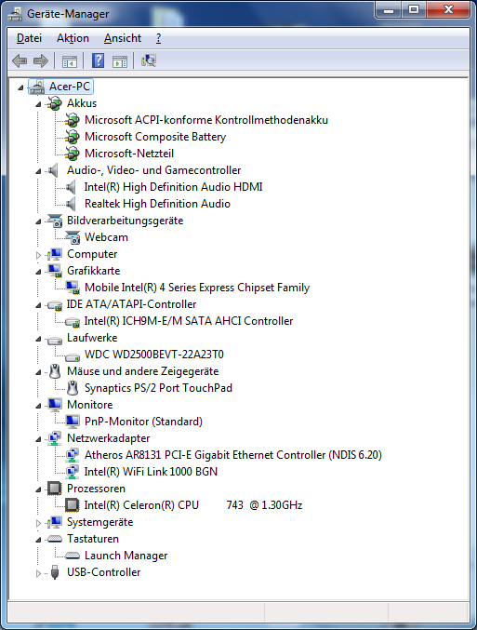Click the show/hide console tree icon
The width and height of the screenshot is (477, 630).
coord(70,61)
